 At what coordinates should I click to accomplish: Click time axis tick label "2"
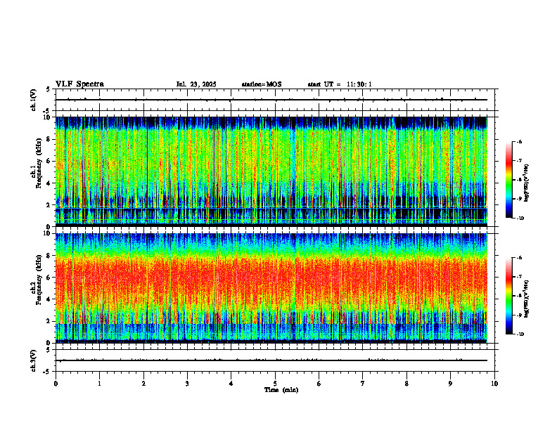[x=143, y=384]
